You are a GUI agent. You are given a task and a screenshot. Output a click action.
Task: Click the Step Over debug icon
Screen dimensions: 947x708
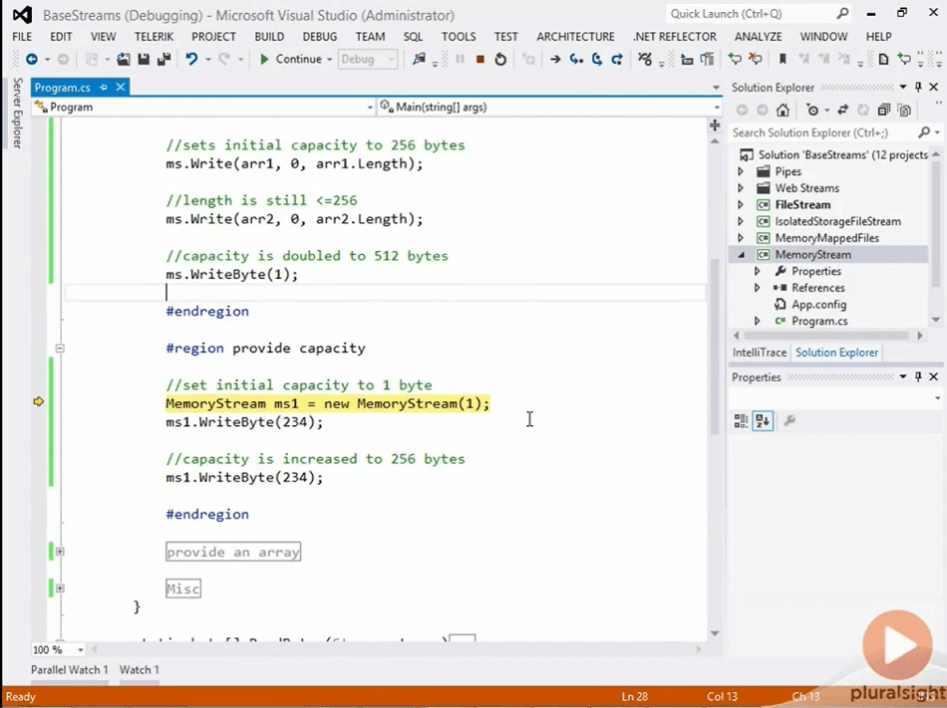tap(597, 59)
